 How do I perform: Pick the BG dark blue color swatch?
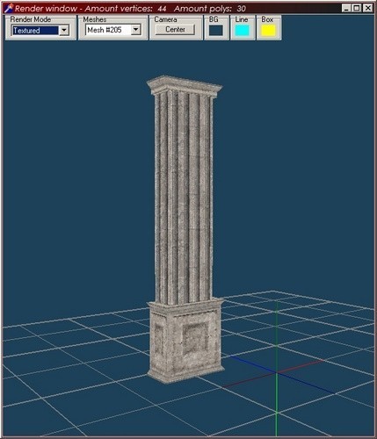click(216, 31)
